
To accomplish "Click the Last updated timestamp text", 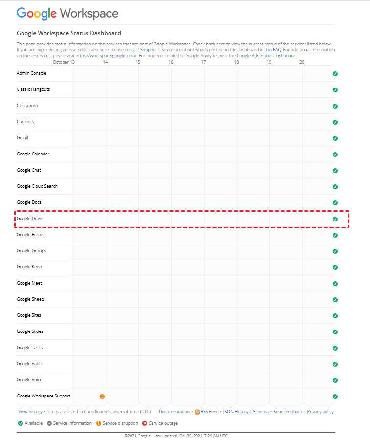I will (x=191, y=436).
